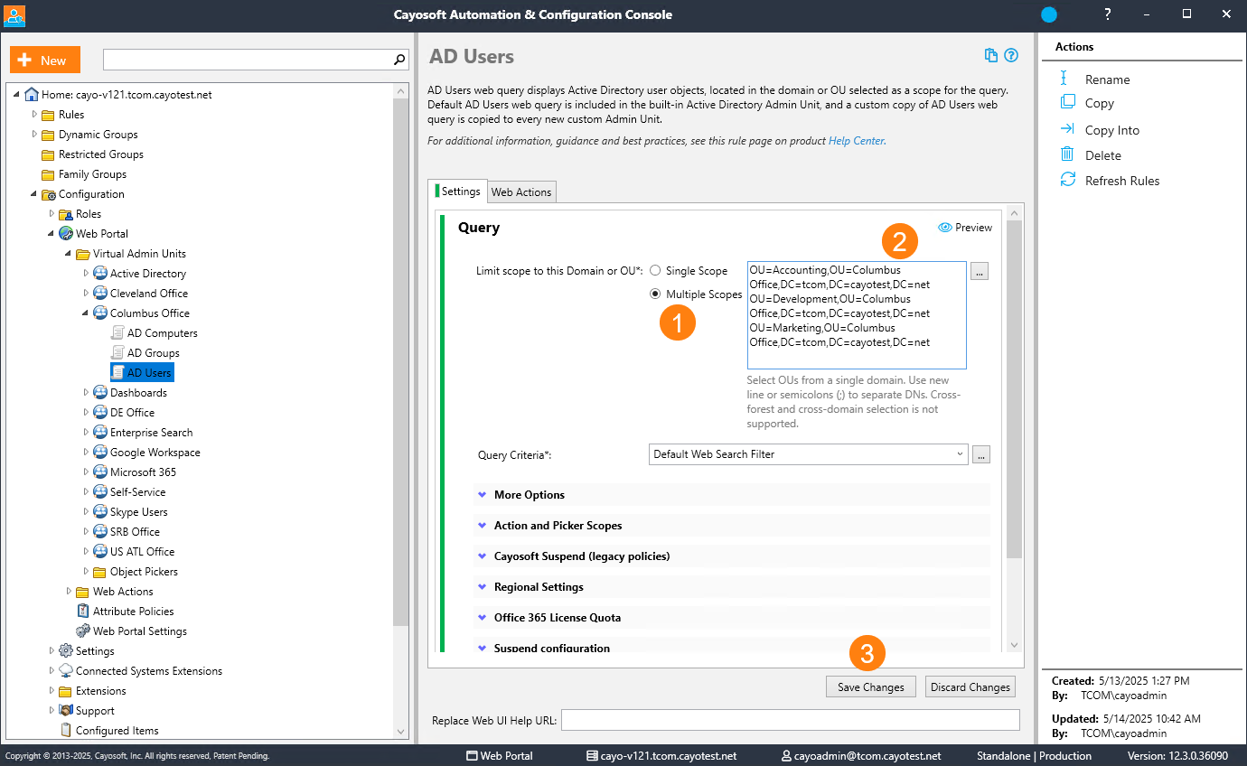Click the Support icon in tree
1247x766 pixels.
[x=66, y=710]
